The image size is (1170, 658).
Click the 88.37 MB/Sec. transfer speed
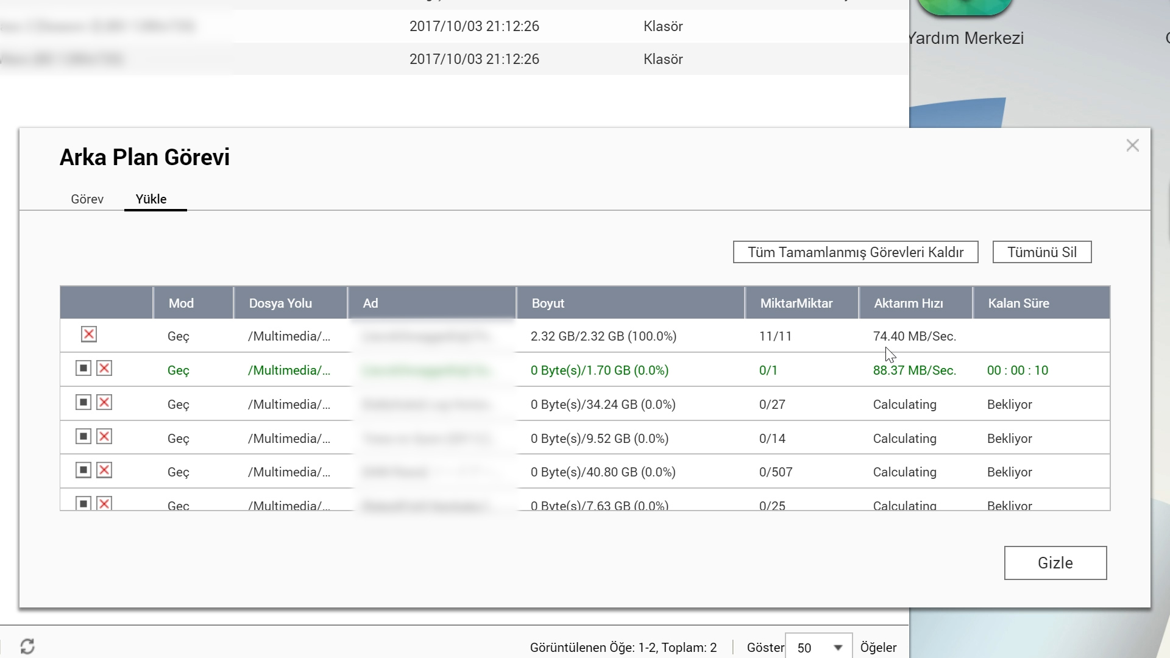point(914,370)
